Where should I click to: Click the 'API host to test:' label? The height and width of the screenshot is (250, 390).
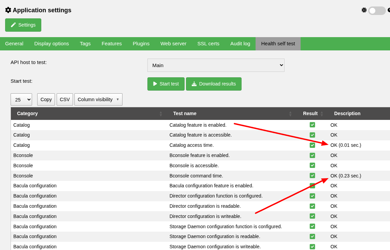point(29,62)
